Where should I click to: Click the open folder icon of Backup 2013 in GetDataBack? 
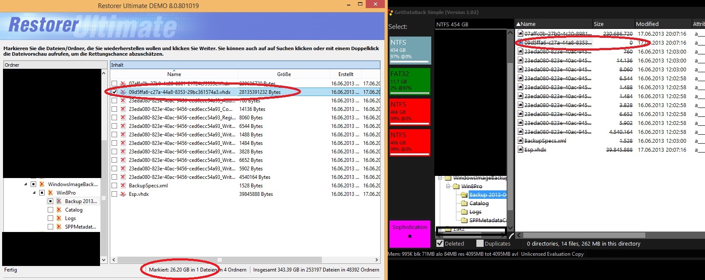(464, 195)
